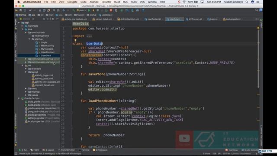Click the Undo arrow toolbar icon
This screenshot has width=277, height=156.
(30, 10)
